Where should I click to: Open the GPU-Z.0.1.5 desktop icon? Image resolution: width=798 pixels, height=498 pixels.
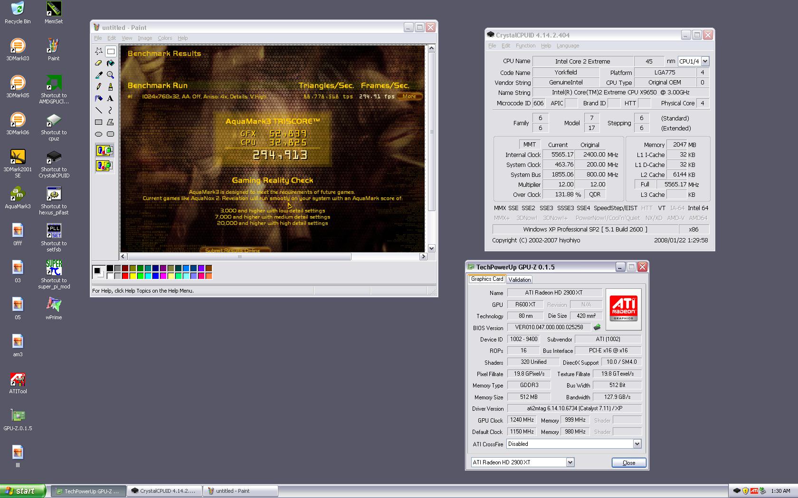[18, 420]
